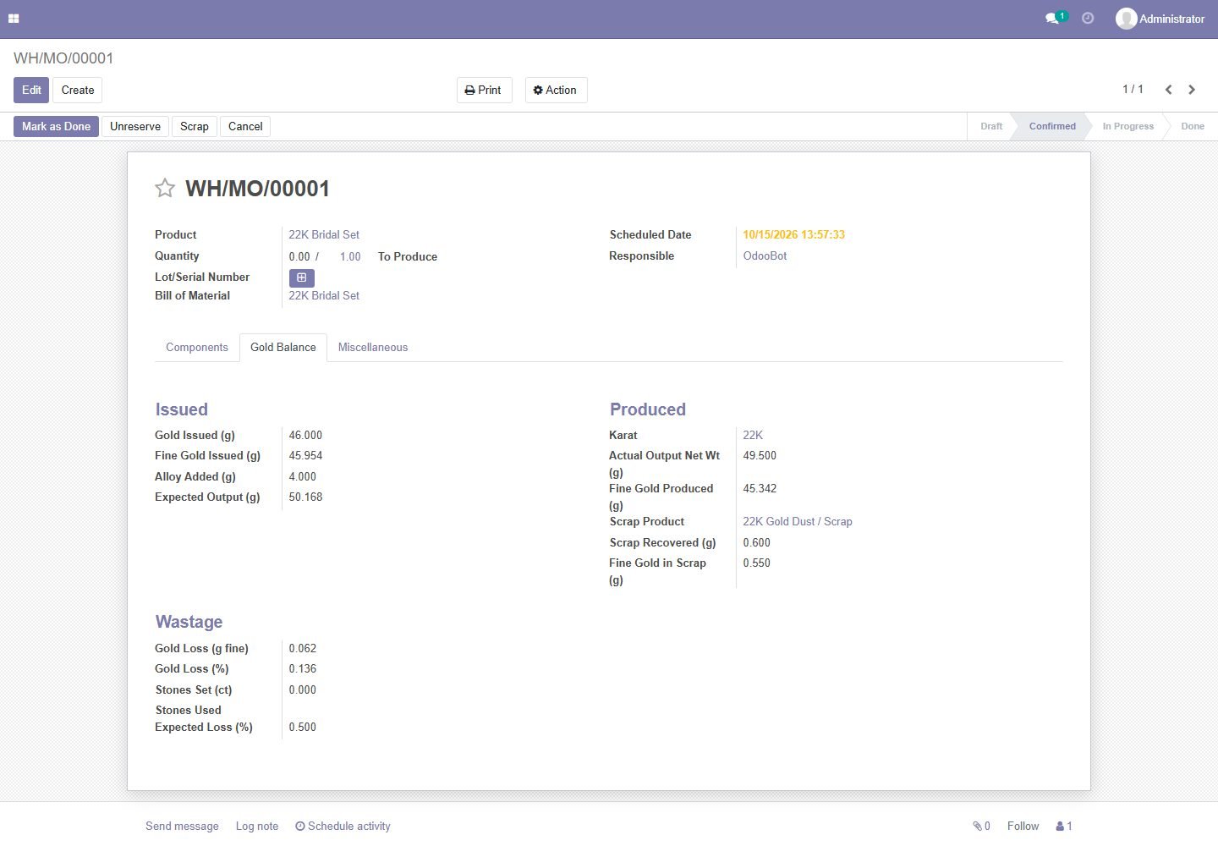Click the quantity to produce 1.00

[350, 257]
